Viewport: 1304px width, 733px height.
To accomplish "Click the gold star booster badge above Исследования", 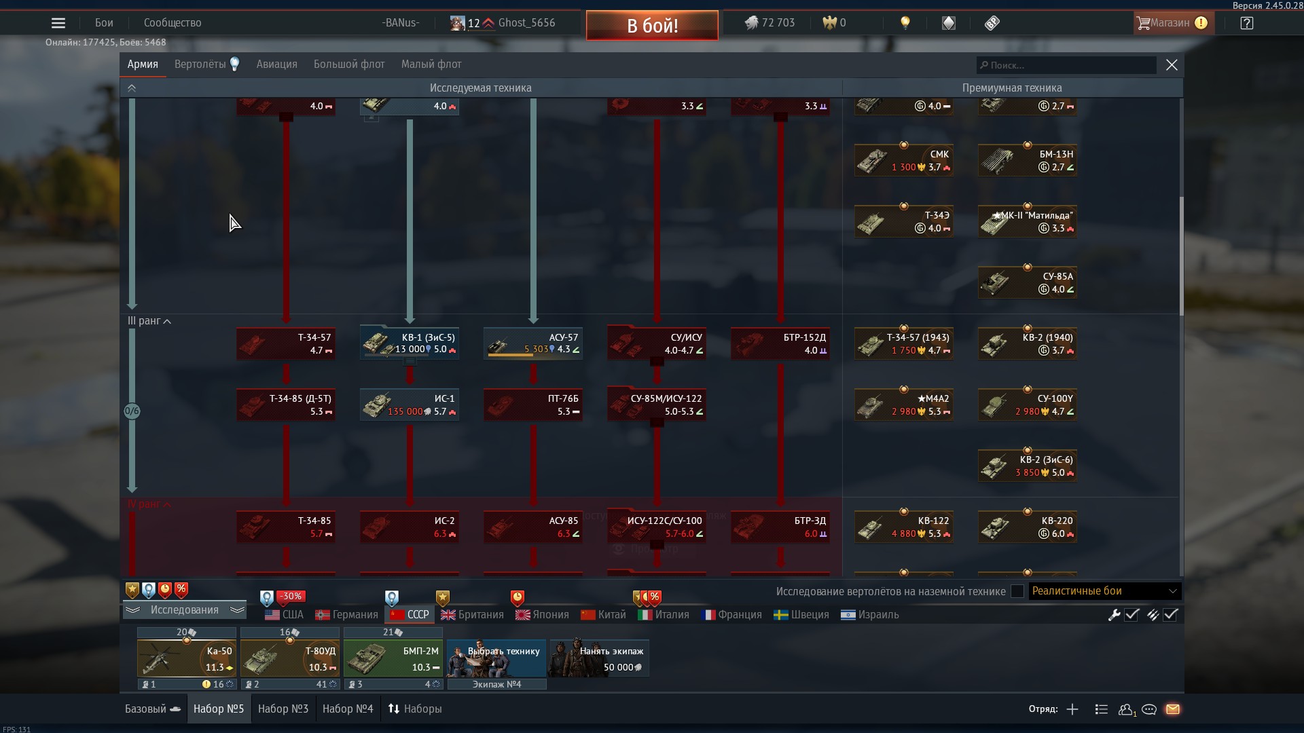I will coord(132,590).
